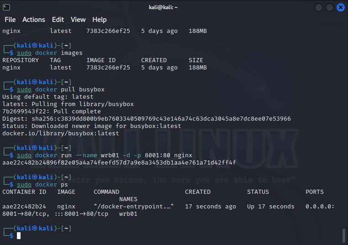
Task: Click the vertical scrollbar thumb
Action: click(x=343, y=235)
